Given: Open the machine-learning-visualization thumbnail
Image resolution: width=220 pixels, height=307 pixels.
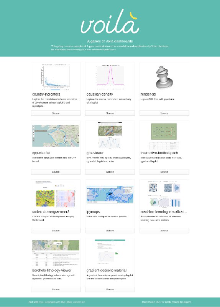Looking at the screenshot, I should (164, 194).
